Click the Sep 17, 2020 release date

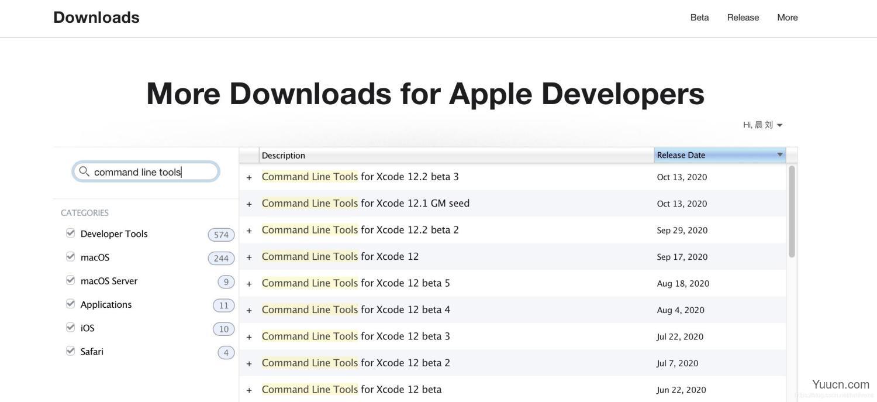[x=682, y=257]
